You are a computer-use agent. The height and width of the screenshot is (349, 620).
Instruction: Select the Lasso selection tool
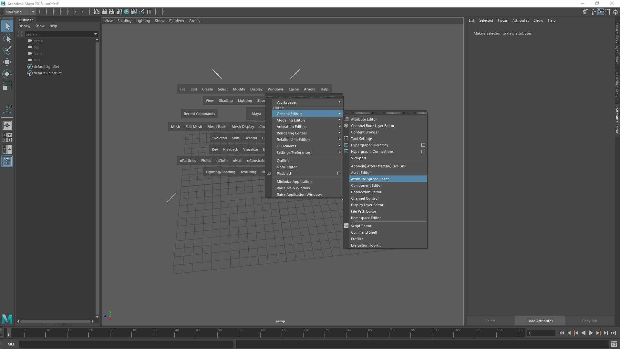7,38
